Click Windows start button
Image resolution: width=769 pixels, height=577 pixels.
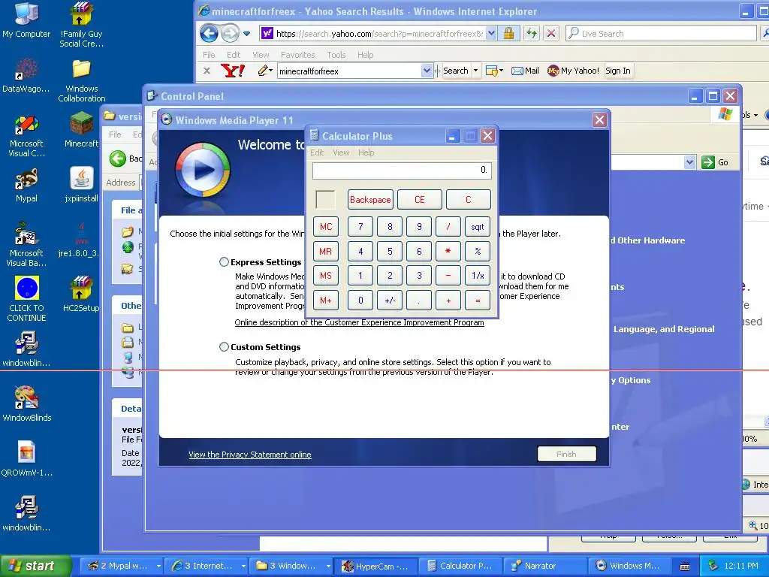(35, 566)
